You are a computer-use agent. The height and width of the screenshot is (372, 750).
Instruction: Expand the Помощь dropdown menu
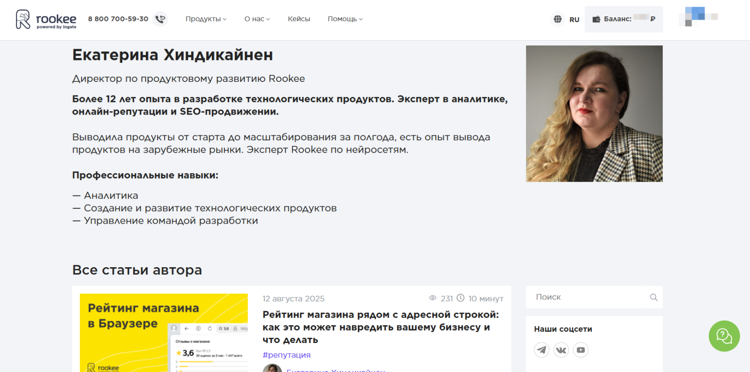(345, 19)
